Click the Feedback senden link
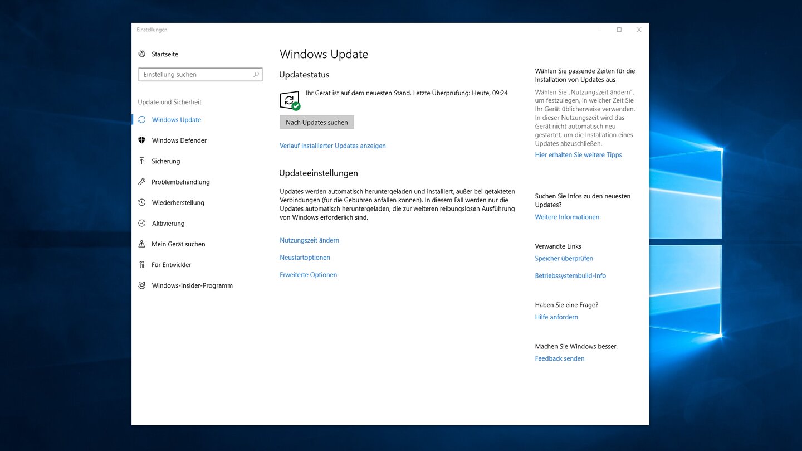The width and height of the screenshot is (802, 451). pyautogui.click(x=559, y=359)
